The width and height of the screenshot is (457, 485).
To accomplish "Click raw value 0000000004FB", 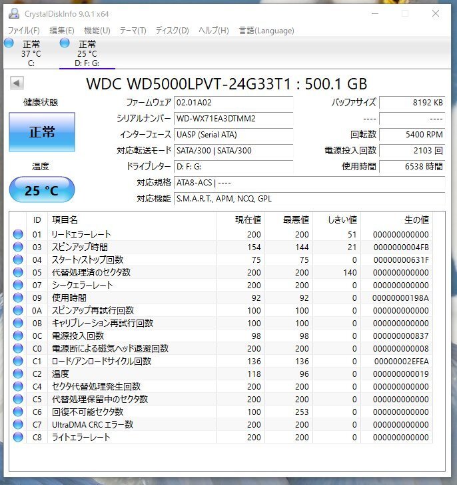I will pyautogui.click(x=401, y=247).
